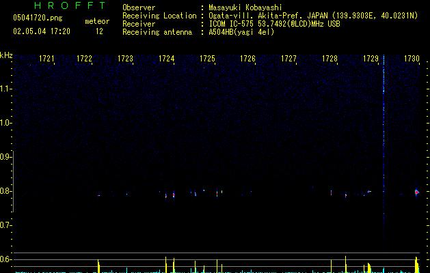
Task: Click the ICOM IC-575 receiver text
Action: coord(274,24)
